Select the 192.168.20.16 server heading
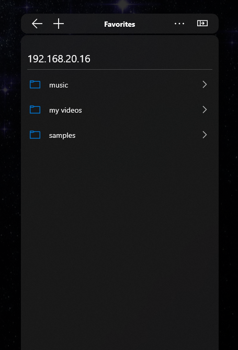238x350 pixels. click(59, 59)
